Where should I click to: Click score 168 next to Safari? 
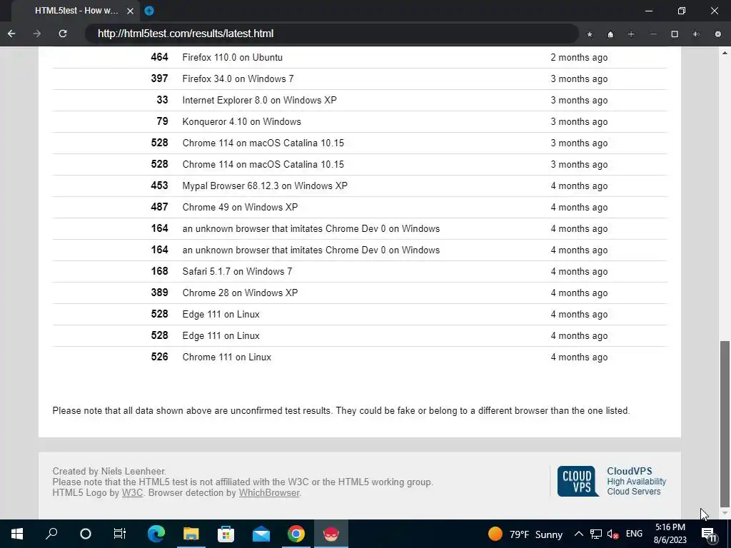click(159, 271)
